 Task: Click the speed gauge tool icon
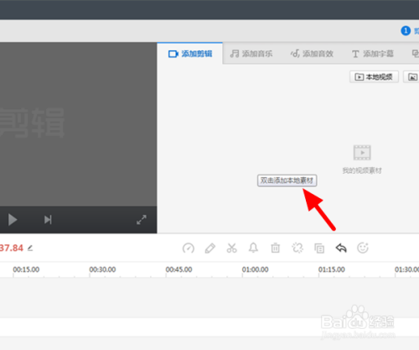coord(189,248)
